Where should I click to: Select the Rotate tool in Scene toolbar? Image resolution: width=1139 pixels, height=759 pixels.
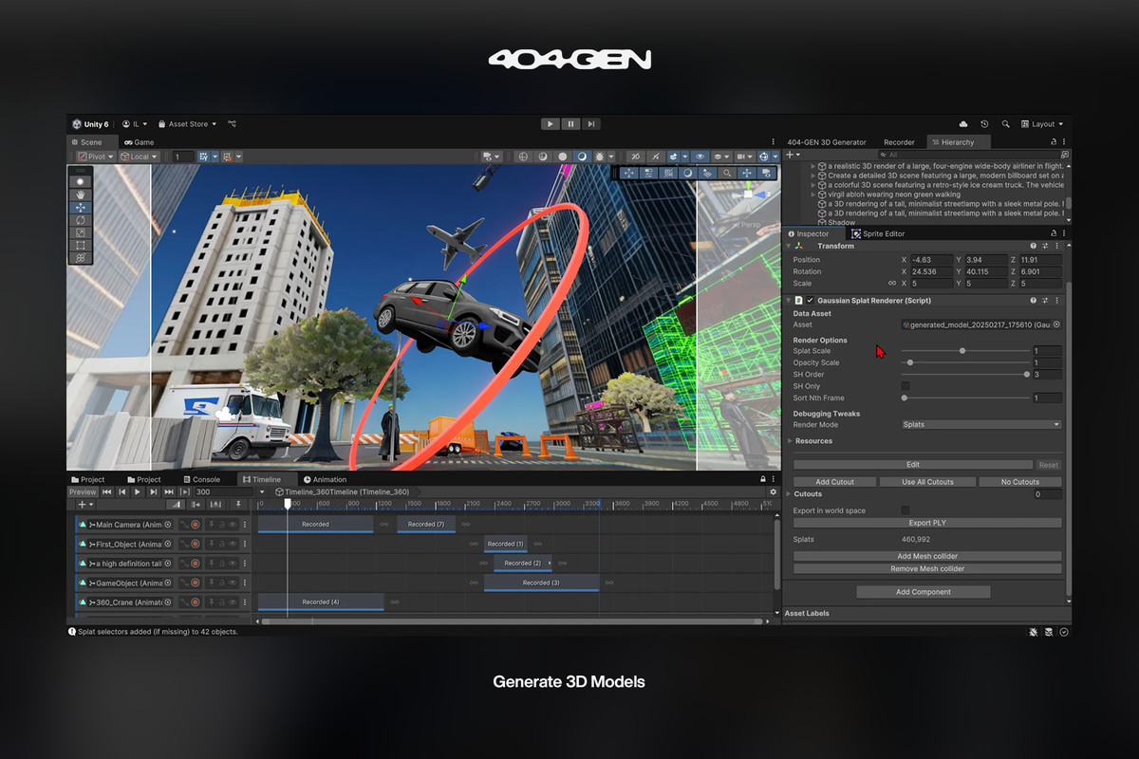[x=81, y=219]
